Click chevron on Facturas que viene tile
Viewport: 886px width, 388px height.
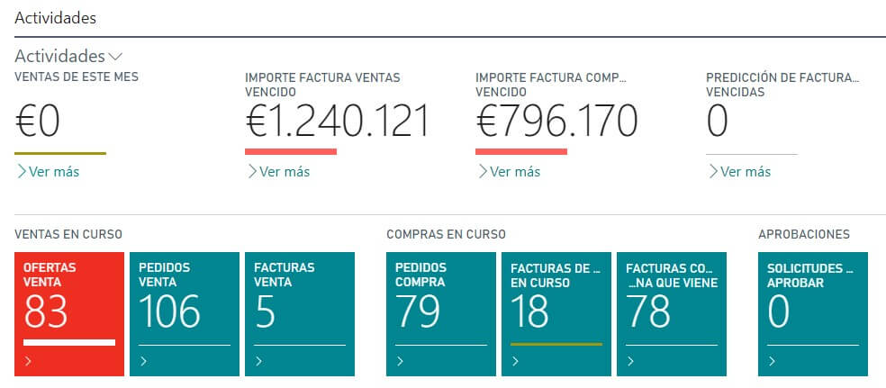coord(630,362)
